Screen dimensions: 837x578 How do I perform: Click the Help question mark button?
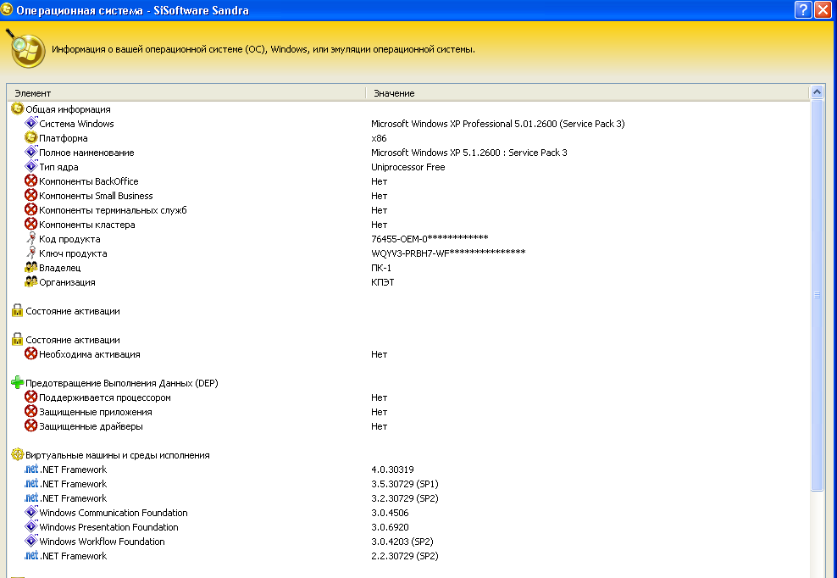803,9
